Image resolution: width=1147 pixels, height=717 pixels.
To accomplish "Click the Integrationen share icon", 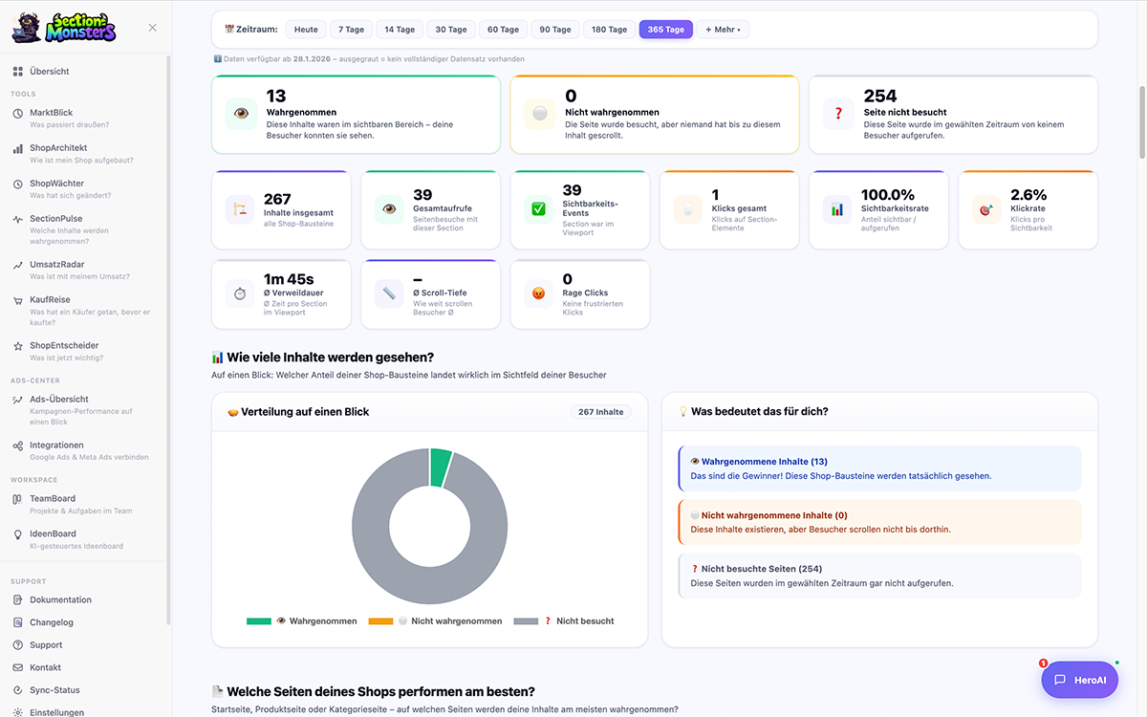I will [x=18, y=445].
